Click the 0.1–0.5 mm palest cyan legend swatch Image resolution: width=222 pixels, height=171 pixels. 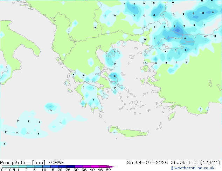(x=6, y=166)
